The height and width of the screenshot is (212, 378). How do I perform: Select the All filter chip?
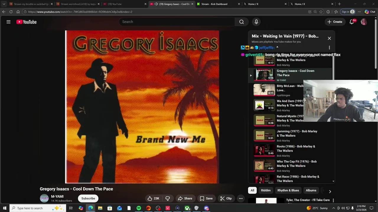coord(252,190)
